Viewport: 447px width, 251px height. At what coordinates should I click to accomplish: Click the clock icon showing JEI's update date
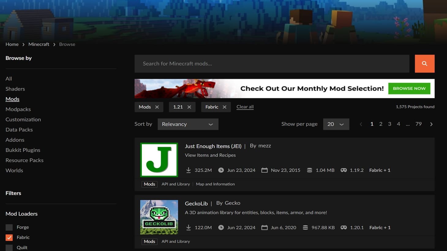pyautogui.click(x=221, y=170)
